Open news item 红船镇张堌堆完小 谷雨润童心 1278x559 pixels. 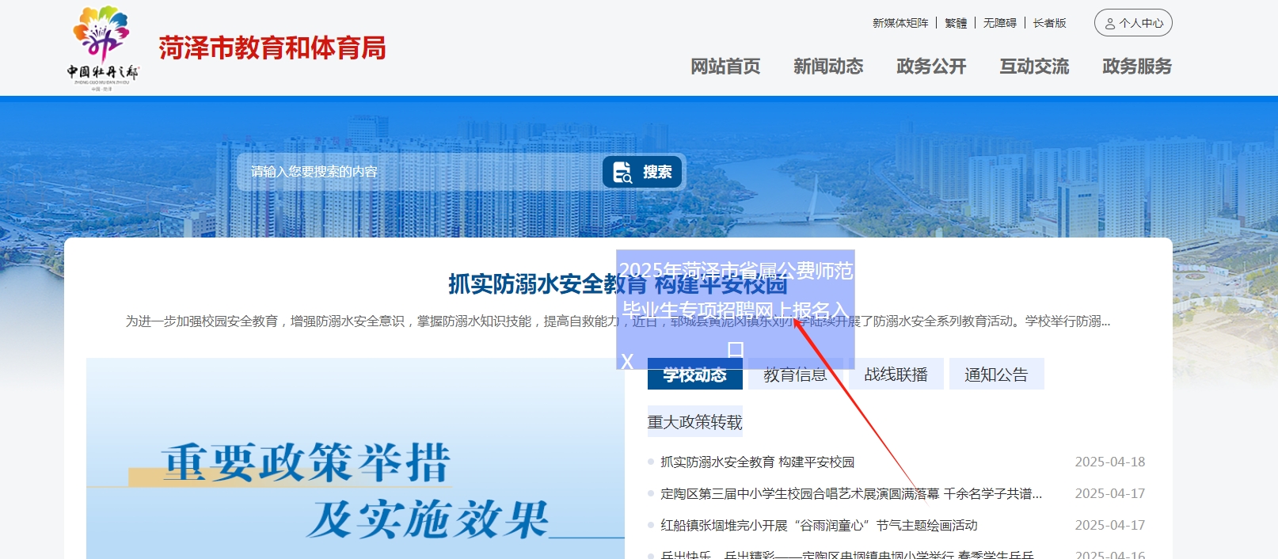coord(819,525)
